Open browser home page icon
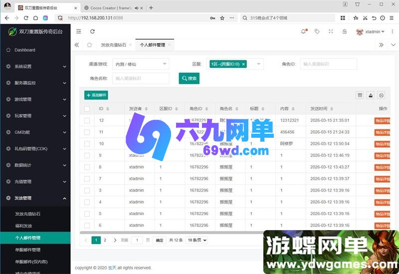Screen dimensions: 399x274 tap(35, 18)
